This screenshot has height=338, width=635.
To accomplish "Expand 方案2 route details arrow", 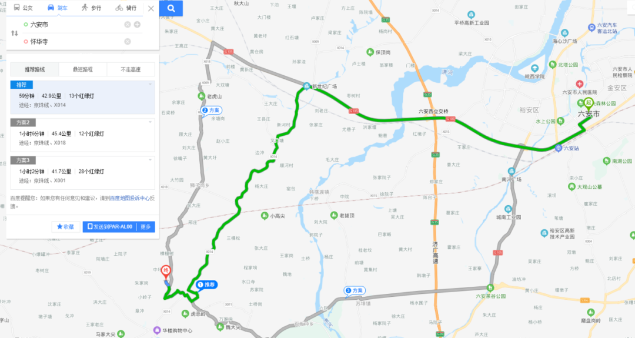I will coord(151,122).
